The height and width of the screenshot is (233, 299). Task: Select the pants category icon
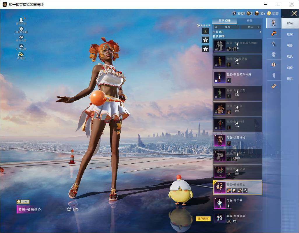click(x=274, y=76)
